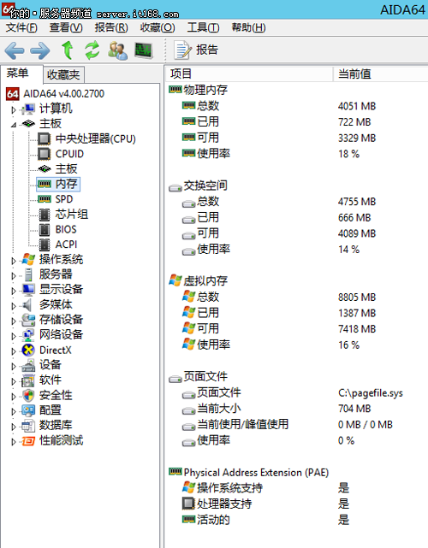Select the CPUID chip icon
Viewport: 428px width, 548px height.
(45, 154)
